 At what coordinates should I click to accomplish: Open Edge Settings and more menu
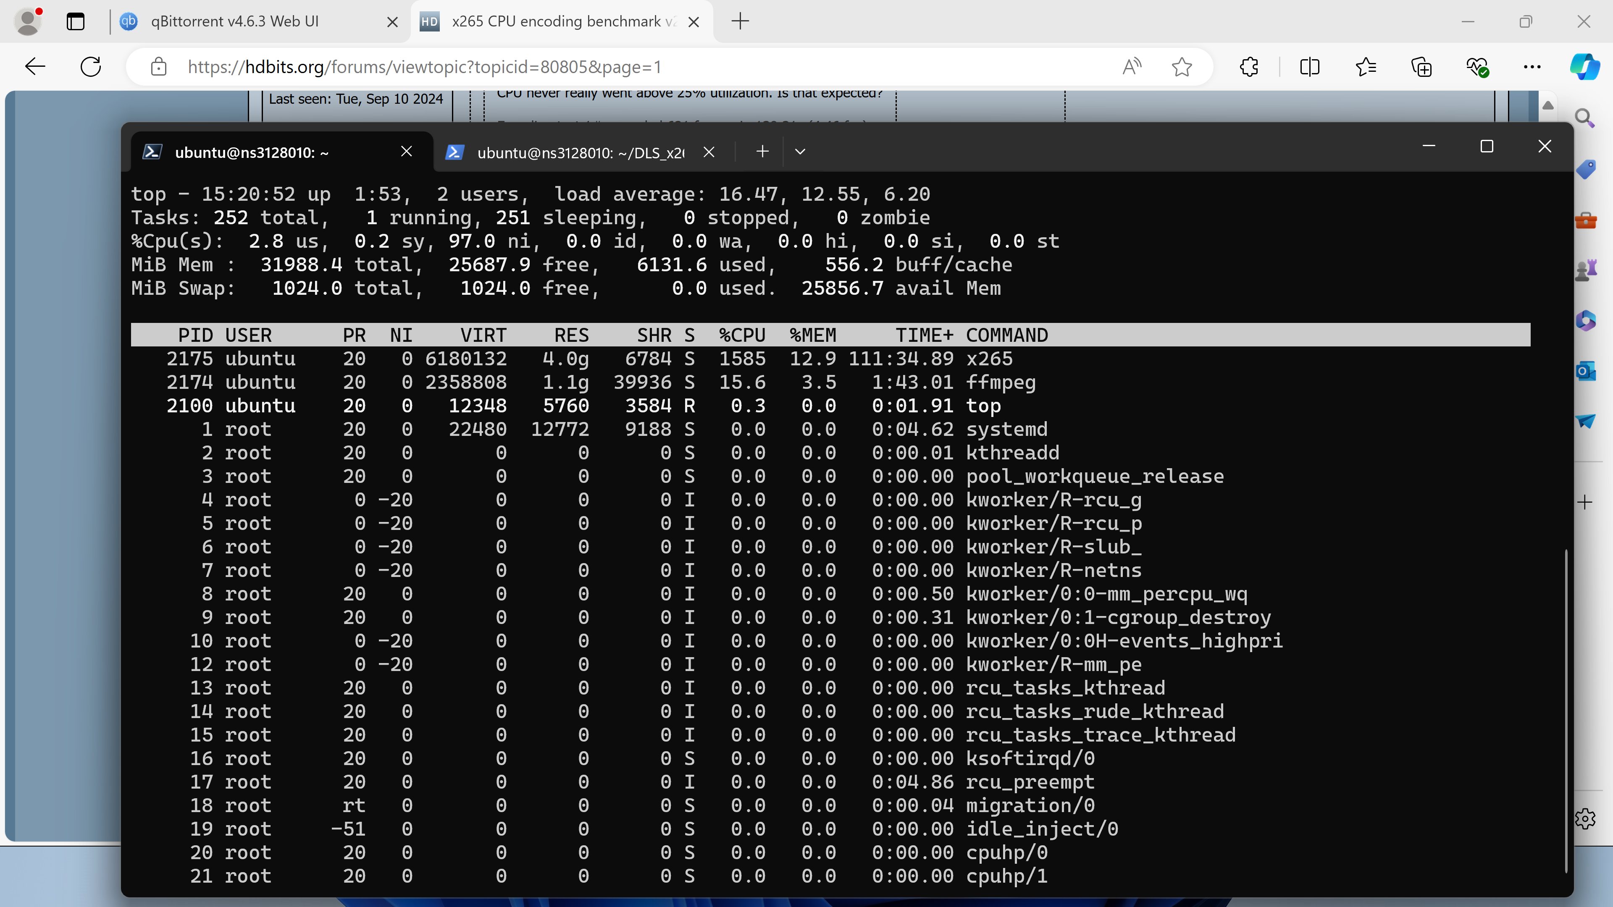[1532, 66]
